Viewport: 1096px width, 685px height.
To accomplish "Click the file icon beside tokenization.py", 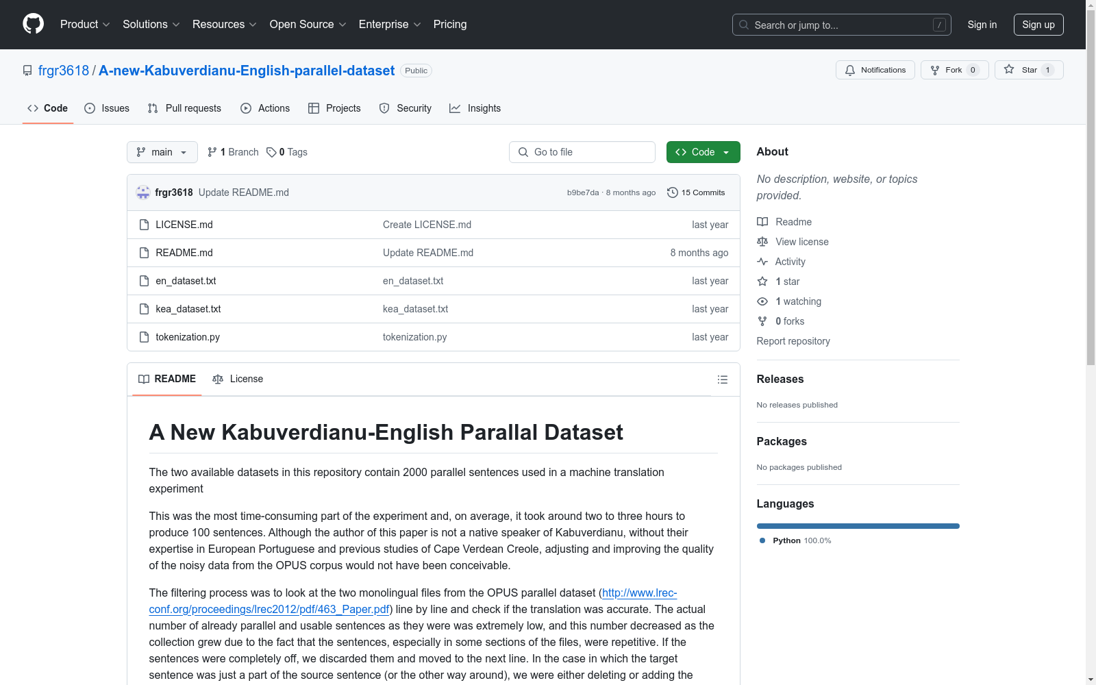I will (144, 337).
